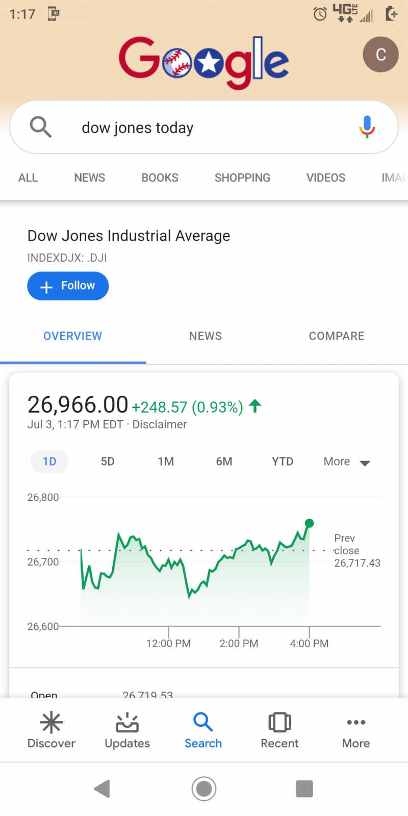408x816 pixels.
Task: Open the Discover feed icon
Action: coord(51,722)
